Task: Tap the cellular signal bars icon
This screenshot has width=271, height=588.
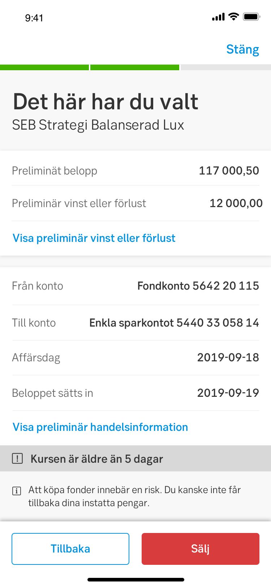Action: pos(218,17)
